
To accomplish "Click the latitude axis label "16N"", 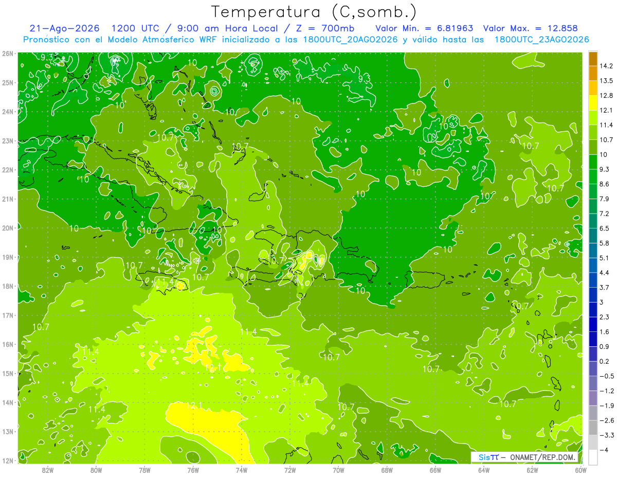I will 8,344.
